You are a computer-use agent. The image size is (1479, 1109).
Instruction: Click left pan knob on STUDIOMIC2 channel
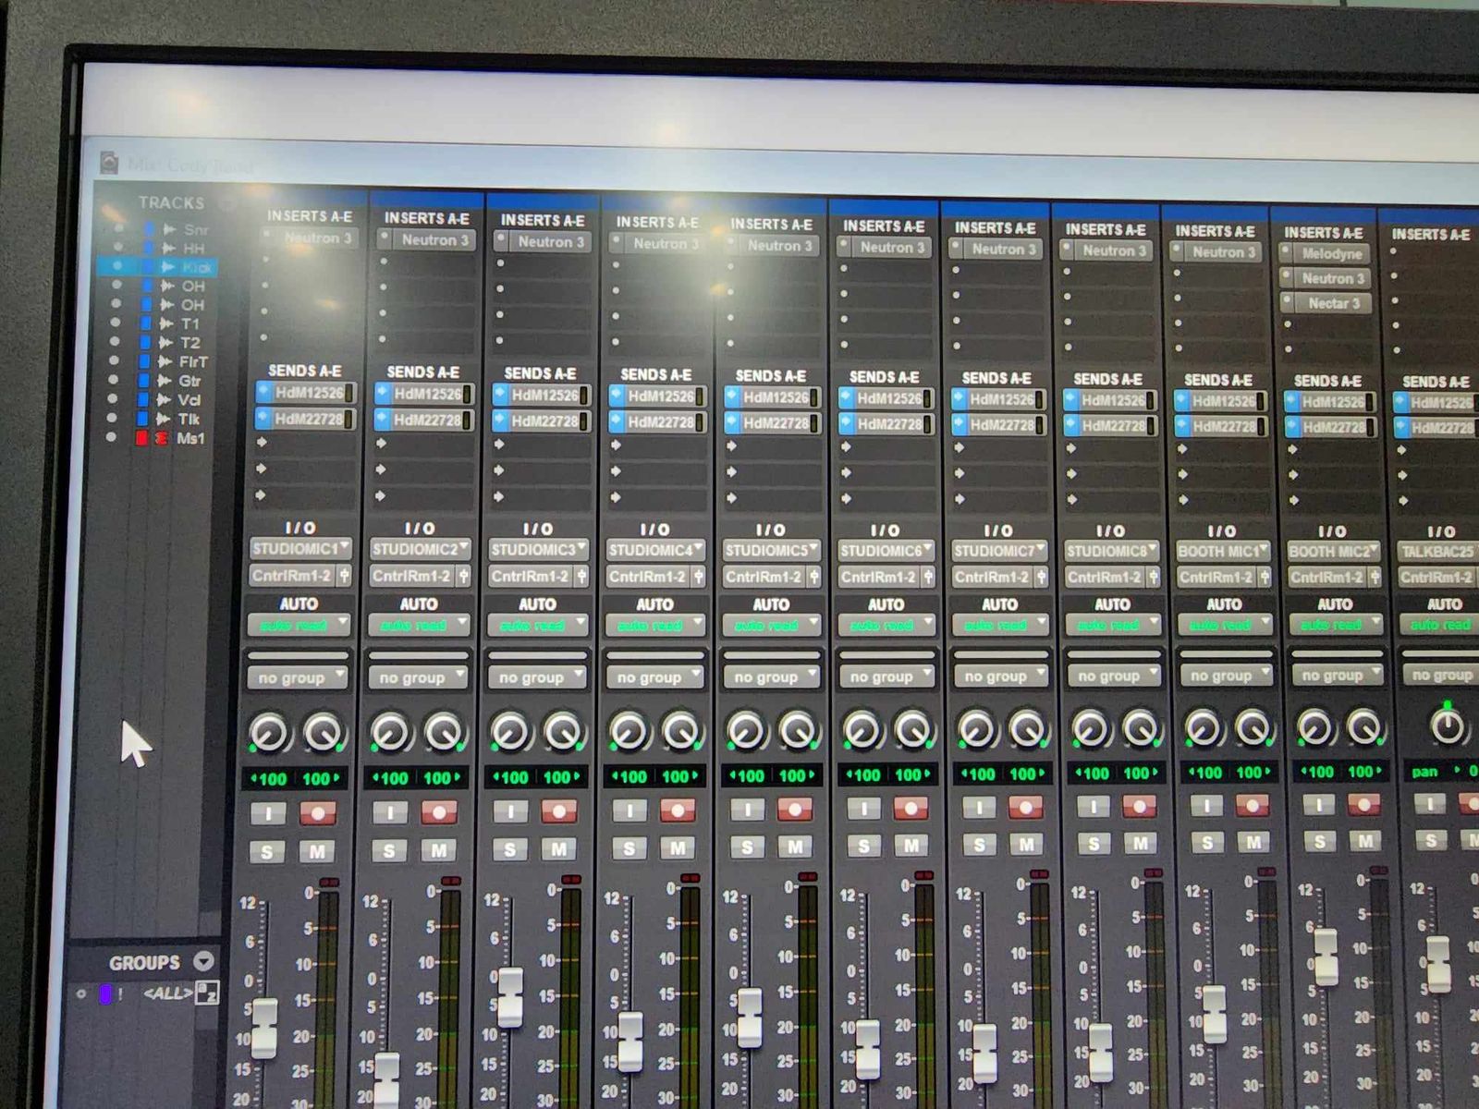point(389,732)
